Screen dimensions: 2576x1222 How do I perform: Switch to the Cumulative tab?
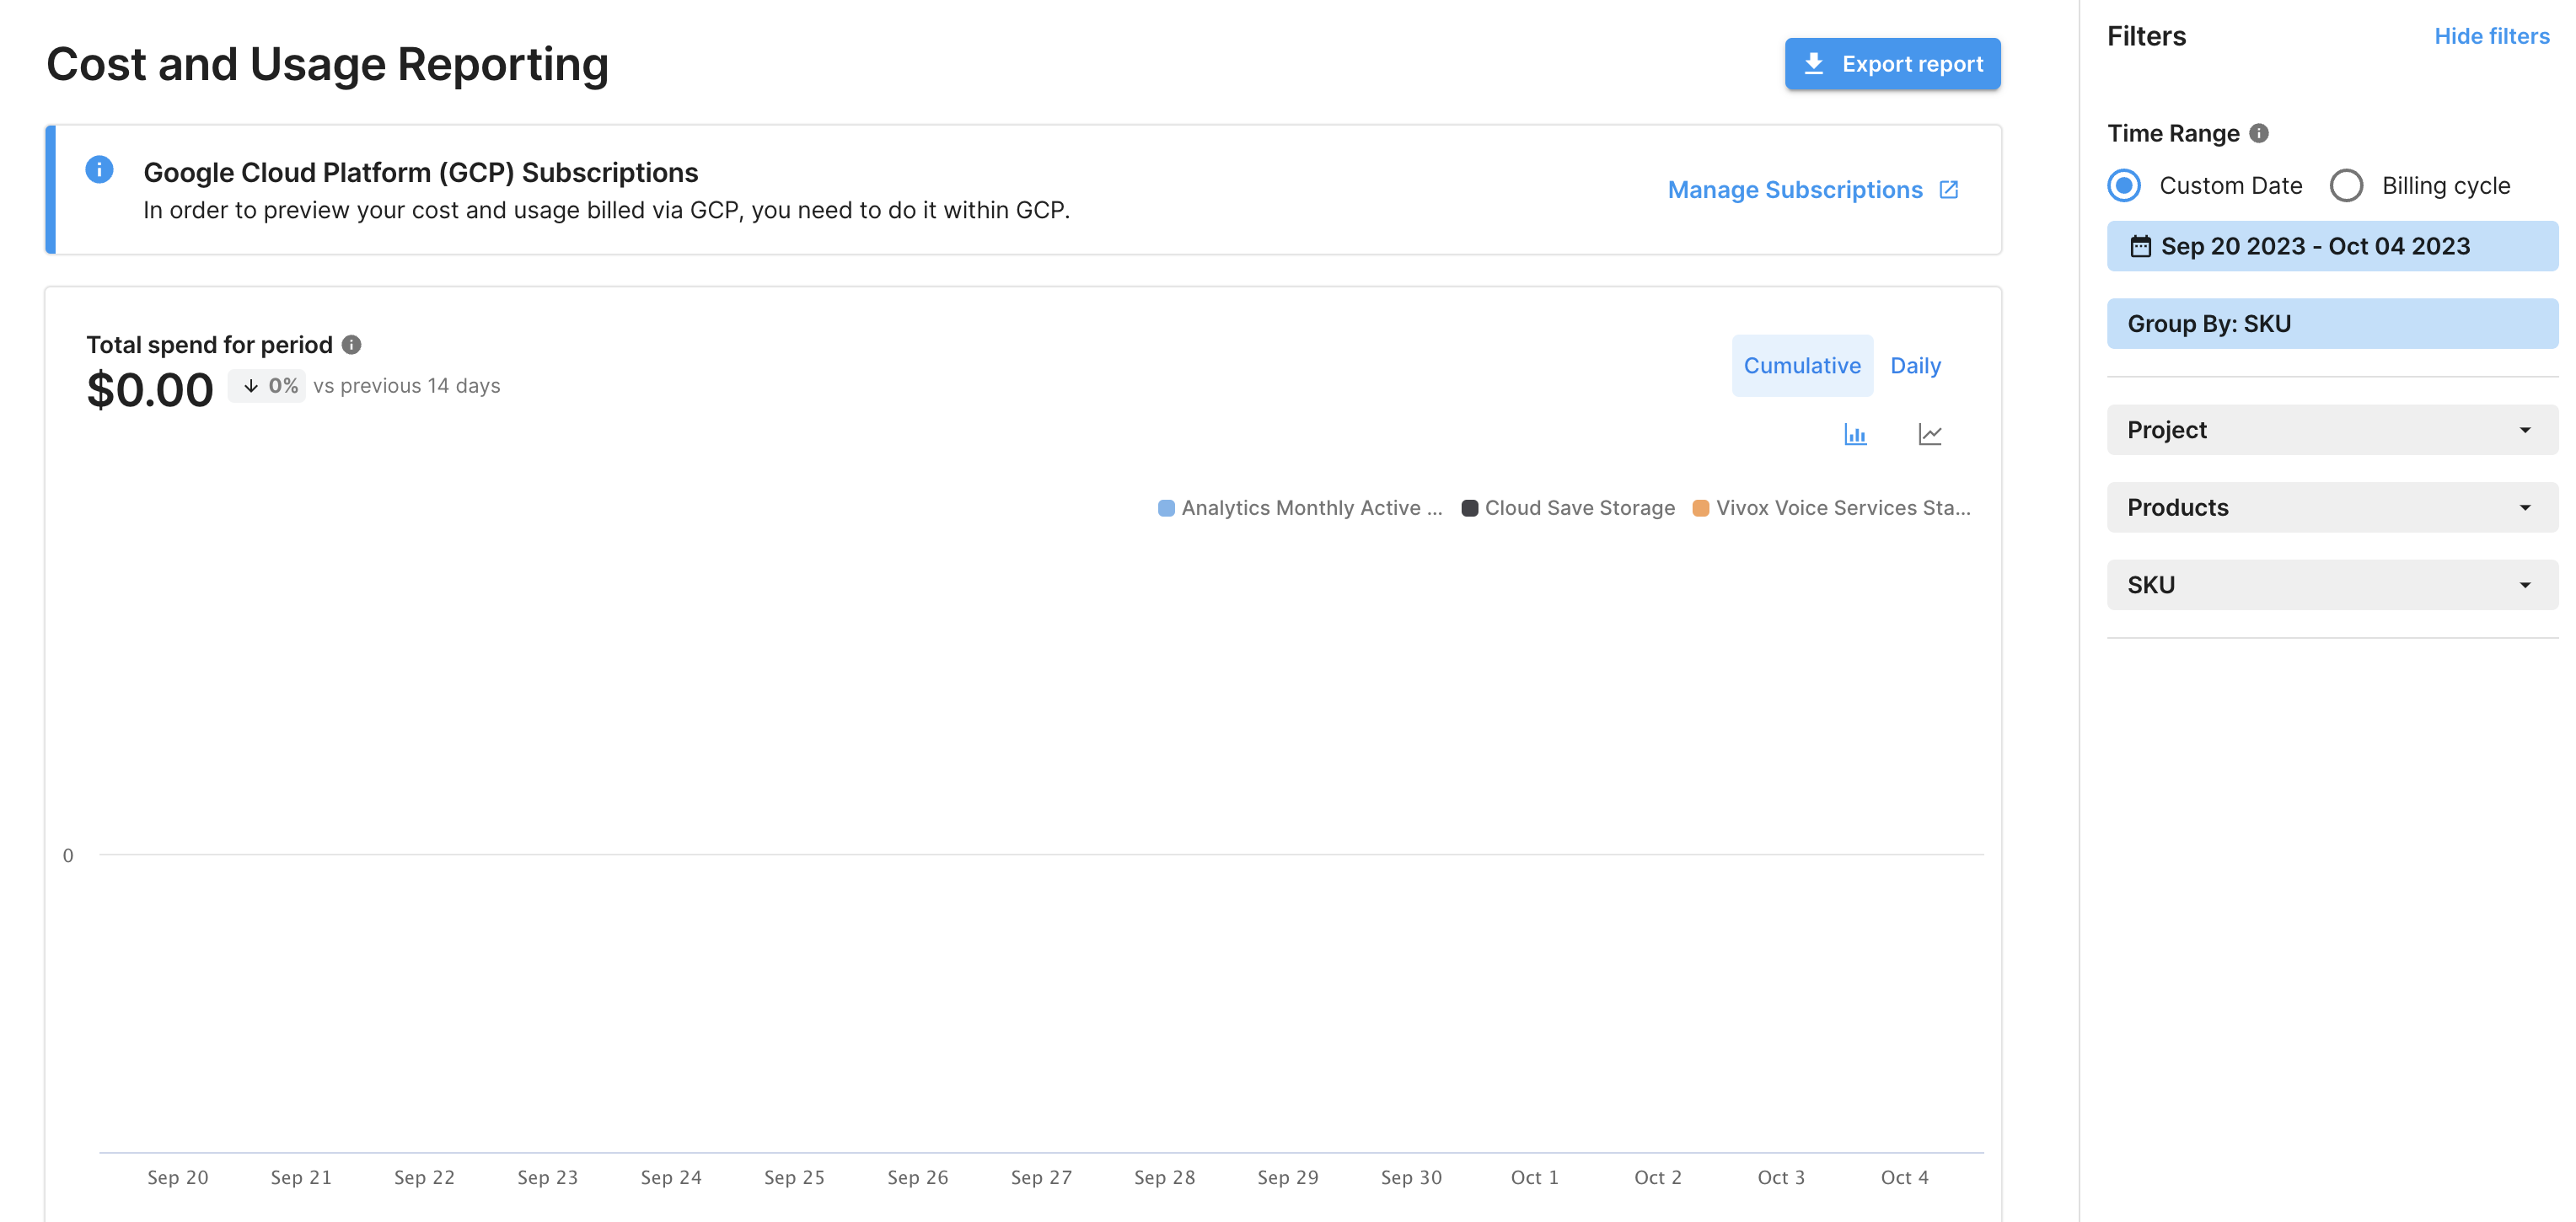tap(1801, 366)
